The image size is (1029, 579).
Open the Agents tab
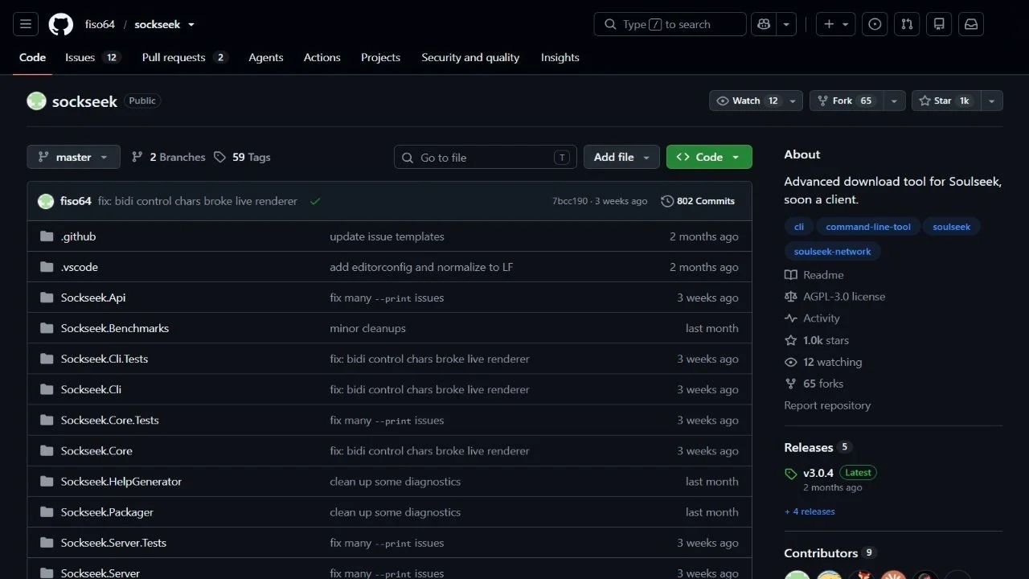click(x=266, y=57)
